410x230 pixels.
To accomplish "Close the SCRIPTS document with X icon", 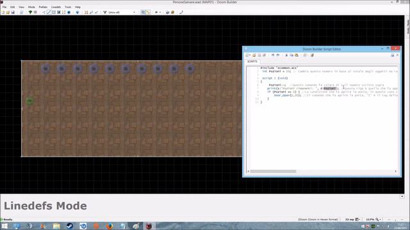I will pyautogui.click(x=397, y=56).
